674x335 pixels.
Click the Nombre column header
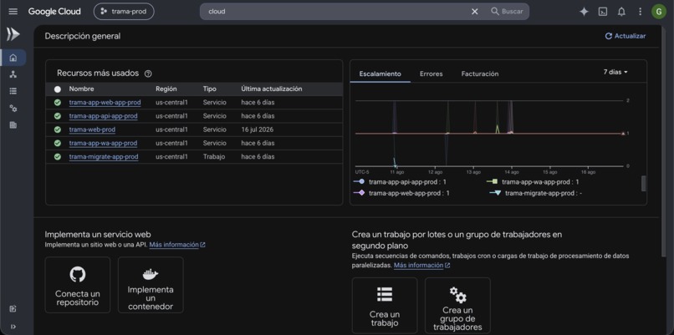point(81,89)
